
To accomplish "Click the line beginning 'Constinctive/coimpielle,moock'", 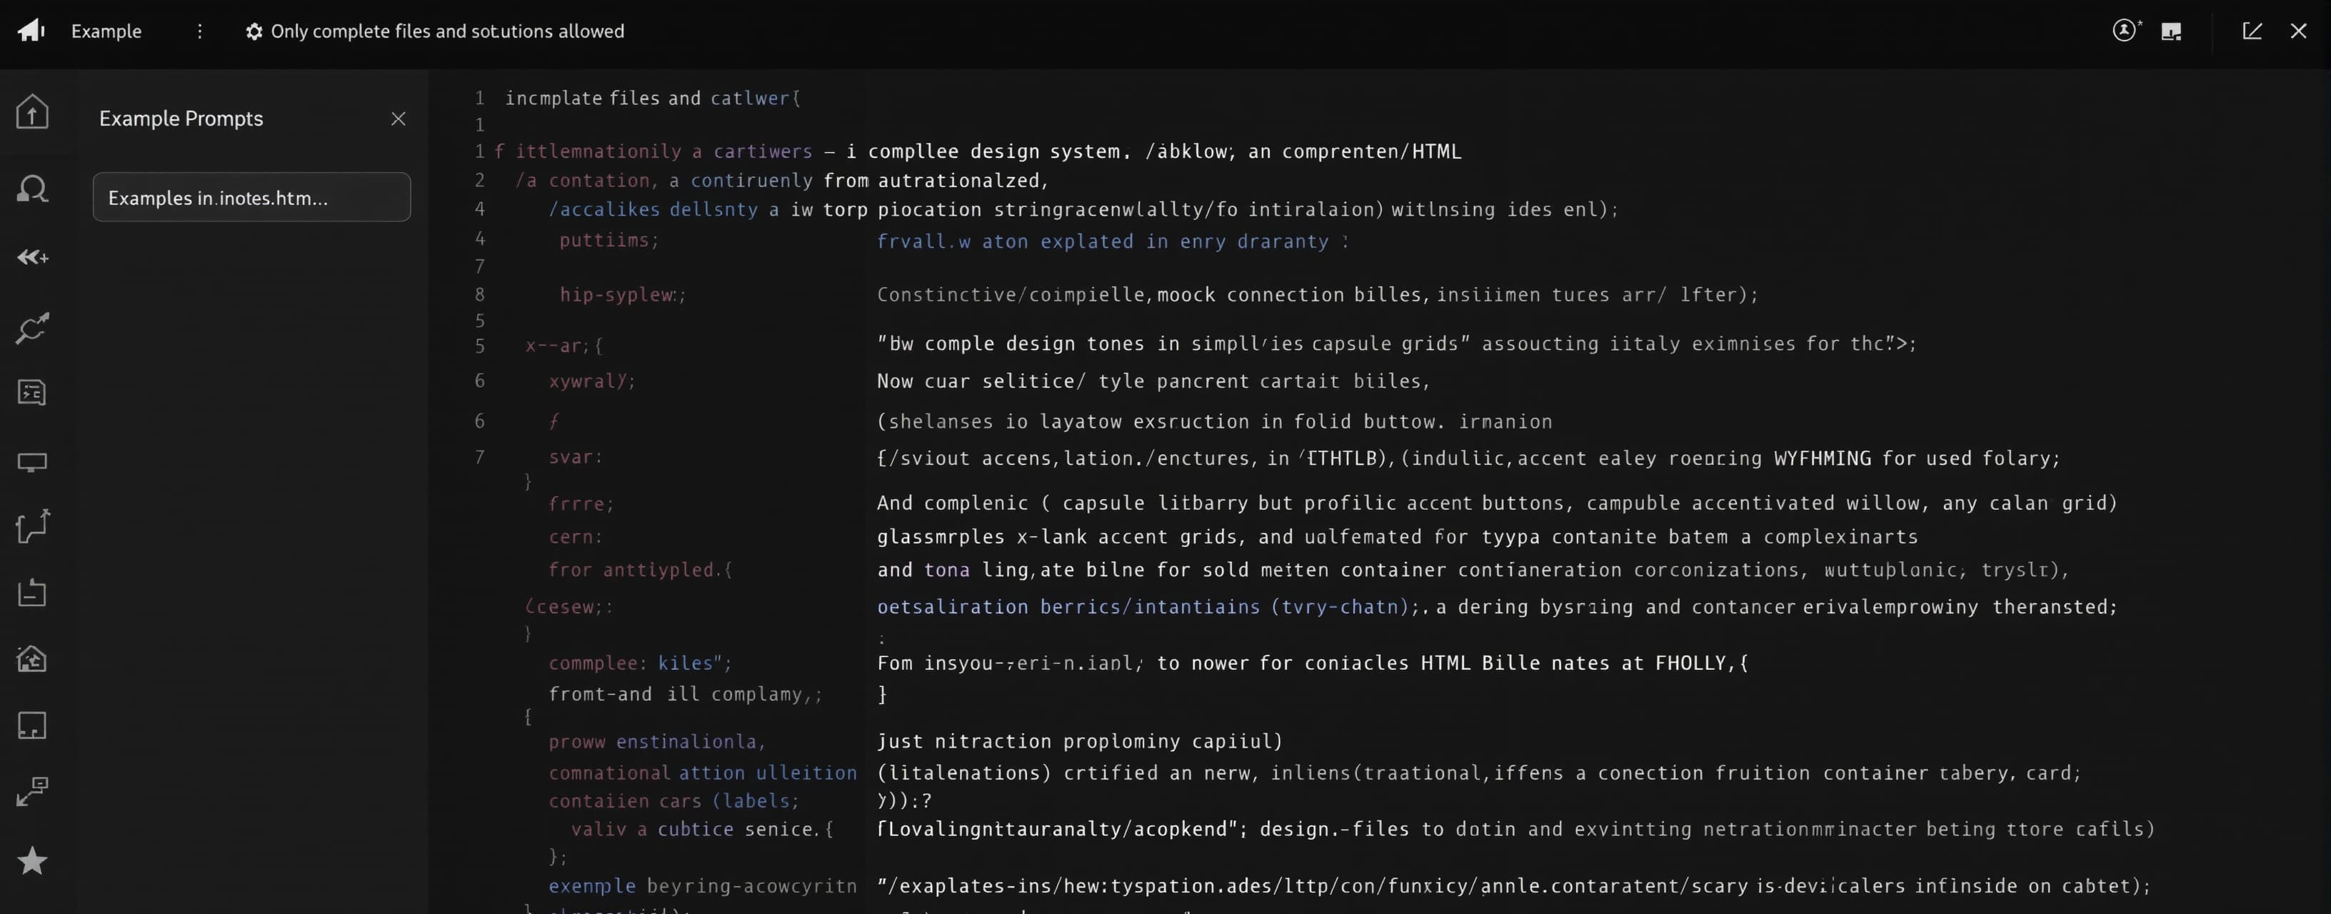I will point(1318,295).
